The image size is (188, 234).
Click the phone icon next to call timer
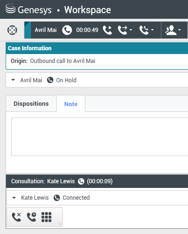point(67,30)
